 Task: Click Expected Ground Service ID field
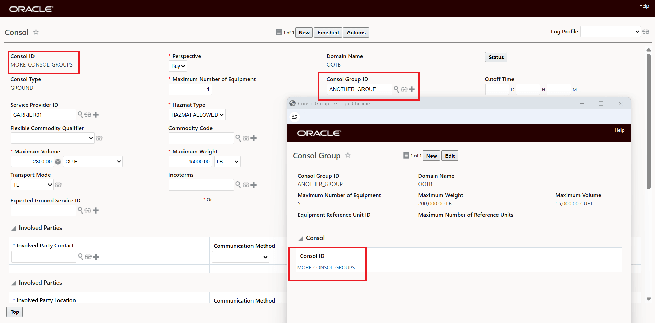(x=43, y=210)
